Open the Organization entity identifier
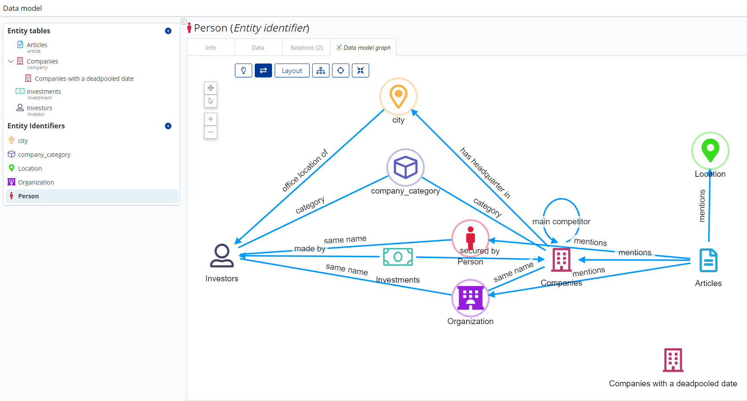Image resolution: width=747 pixels, height=401 pixels. coord(36,182)
